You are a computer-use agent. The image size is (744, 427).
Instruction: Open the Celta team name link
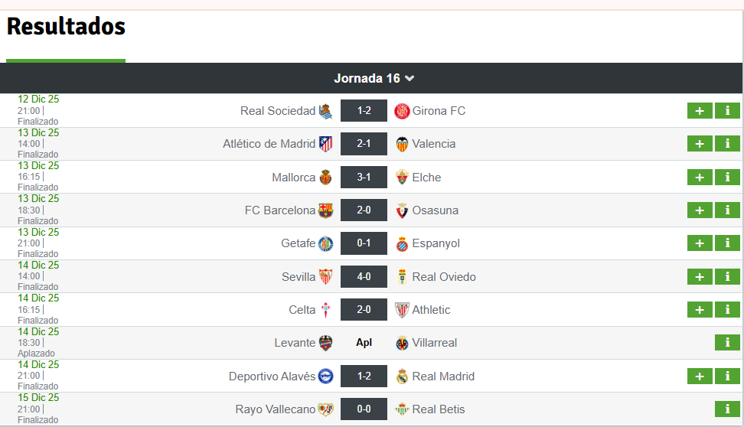tap(302, 310)
